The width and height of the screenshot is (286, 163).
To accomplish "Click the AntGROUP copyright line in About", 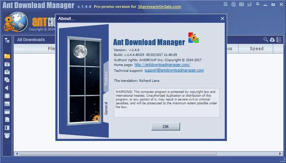I will pos(158,60).
